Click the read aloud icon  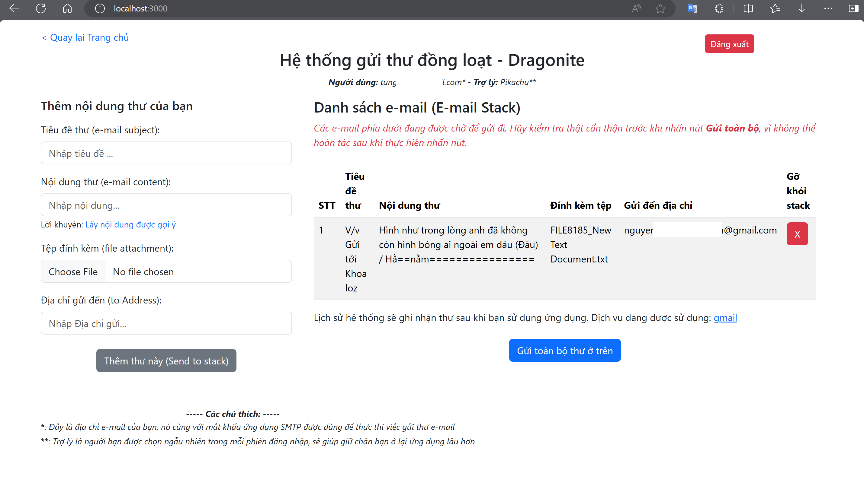point(636,8)
